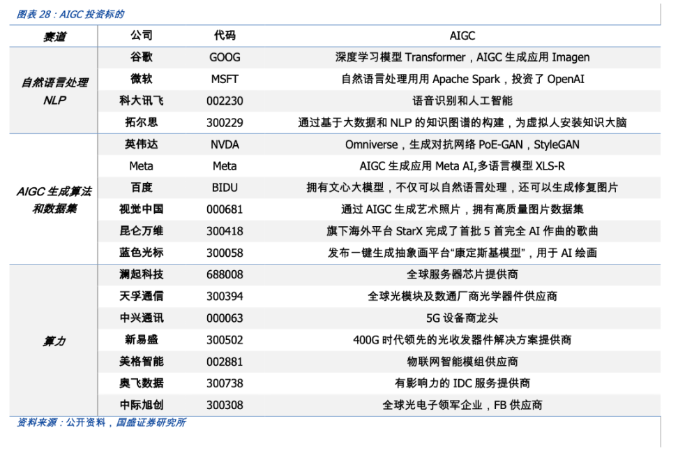Select 'Meta' in the company column
The image size is (678, 453).
[x=142, y=166]
